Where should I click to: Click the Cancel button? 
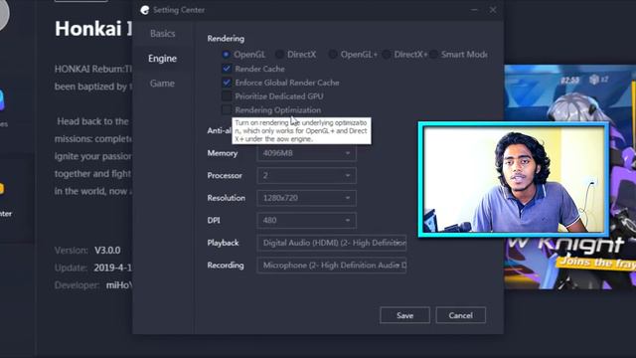pyautogui.click(x=461, y=315)
